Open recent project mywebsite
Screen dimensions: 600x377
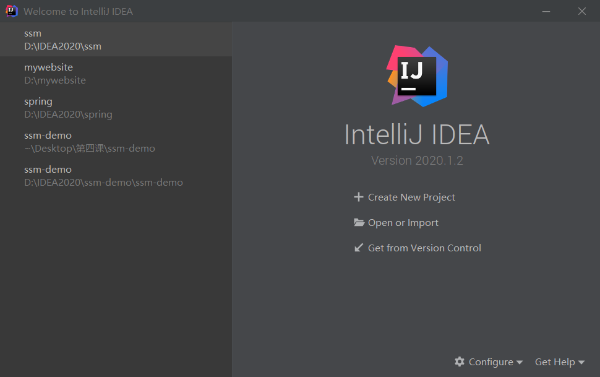point(116,74)
